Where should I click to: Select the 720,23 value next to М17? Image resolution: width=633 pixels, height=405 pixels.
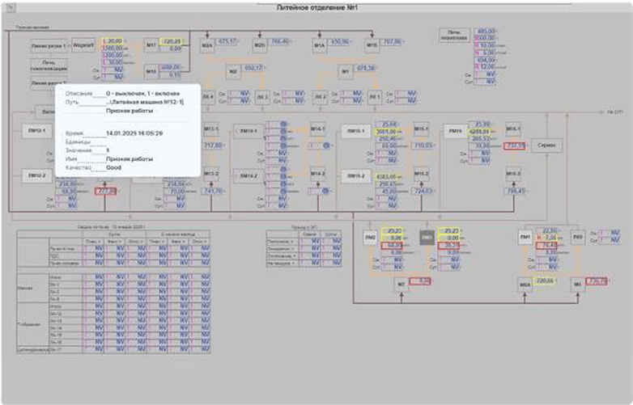point(172,40)
